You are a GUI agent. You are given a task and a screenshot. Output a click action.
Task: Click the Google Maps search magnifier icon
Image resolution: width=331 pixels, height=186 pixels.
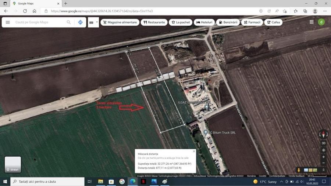(69, 22)
